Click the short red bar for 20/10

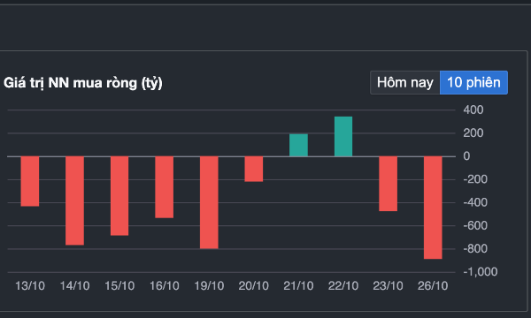click(254, 169)
